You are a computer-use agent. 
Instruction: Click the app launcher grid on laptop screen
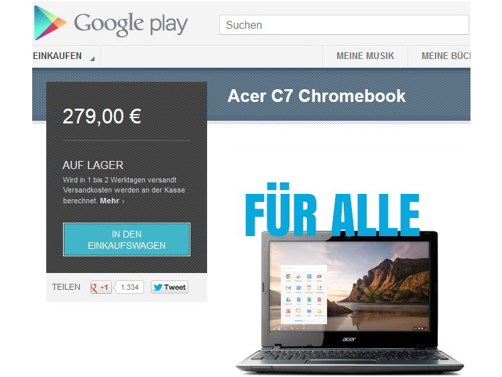[x=304, y=294]
